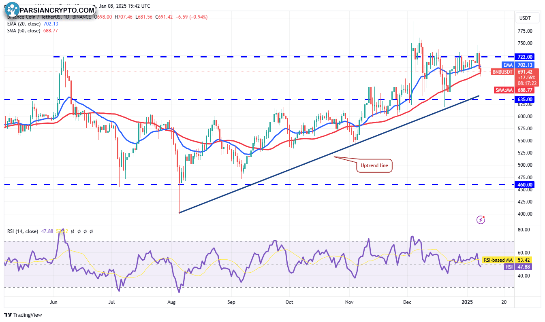
Task: Open the USDT currency selector
Action: [527, 18]
